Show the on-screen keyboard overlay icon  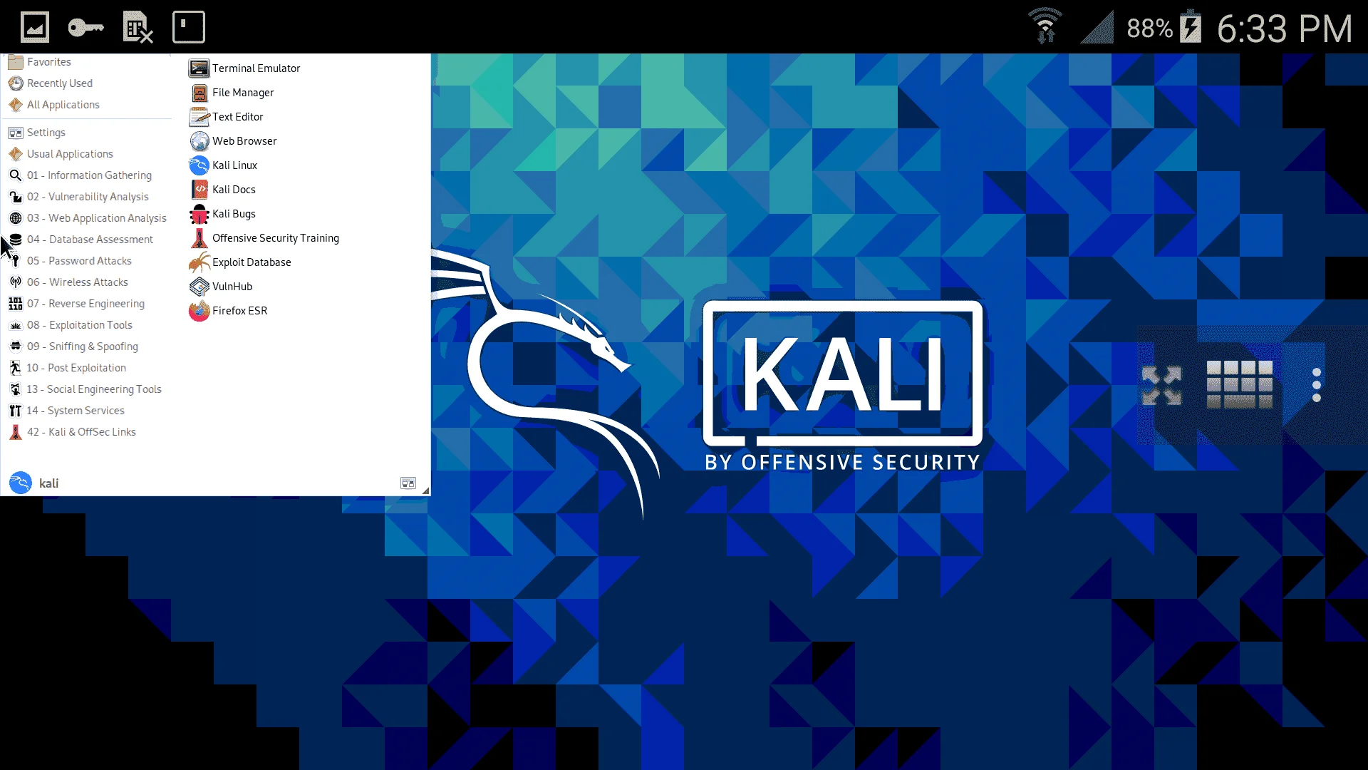point(1239,384)
